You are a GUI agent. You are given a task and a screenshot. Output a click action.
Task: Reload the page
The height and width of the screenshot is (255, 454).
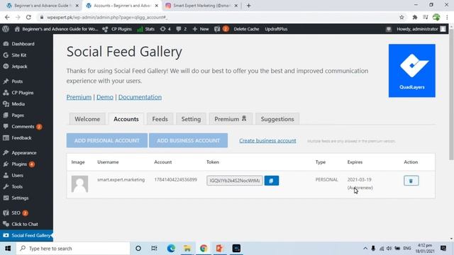click(28, 17)
